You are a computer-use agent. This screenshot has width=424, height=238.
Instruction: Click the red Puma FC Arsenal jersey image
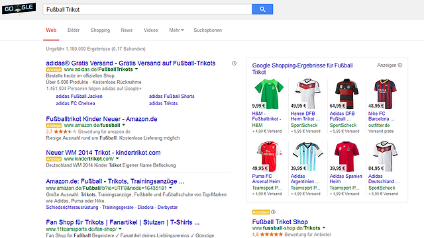pyautogui.click(x=269, y=156)
